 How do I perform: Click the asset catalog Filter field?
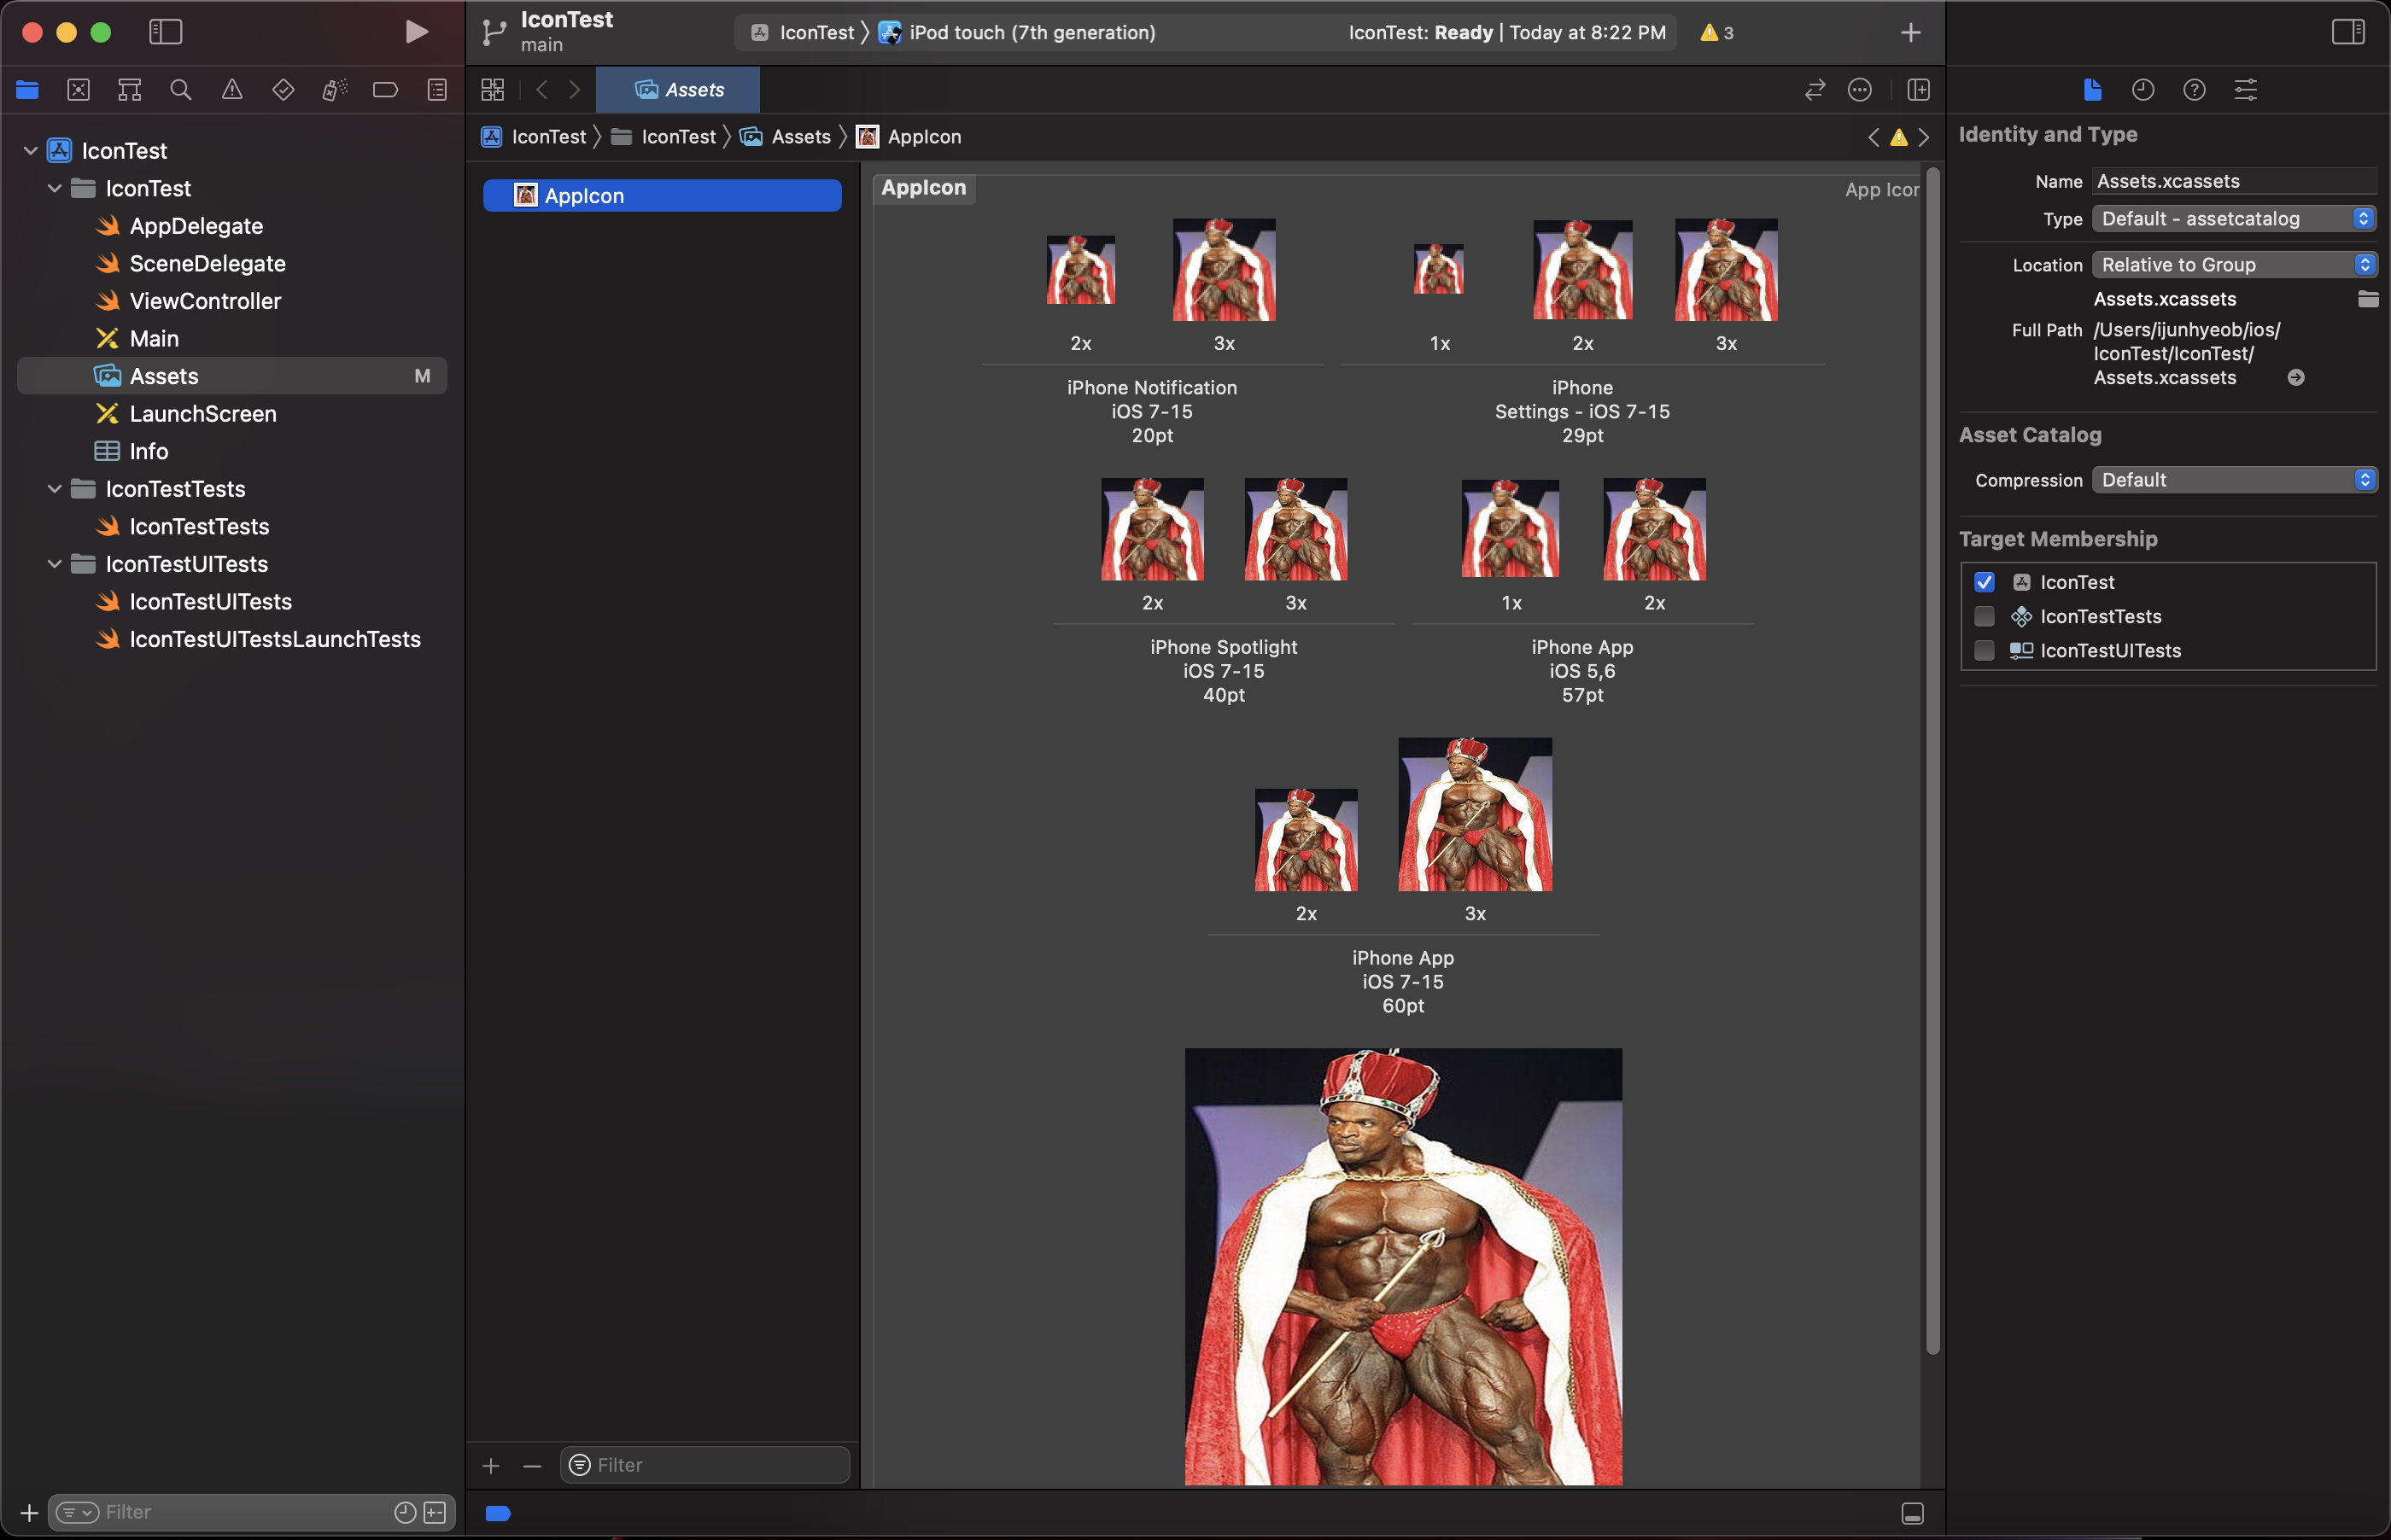[715, 1465]
